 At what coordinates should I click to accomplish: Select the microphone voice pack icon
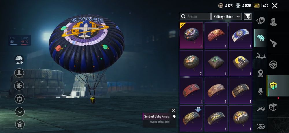tap(260, 91)
